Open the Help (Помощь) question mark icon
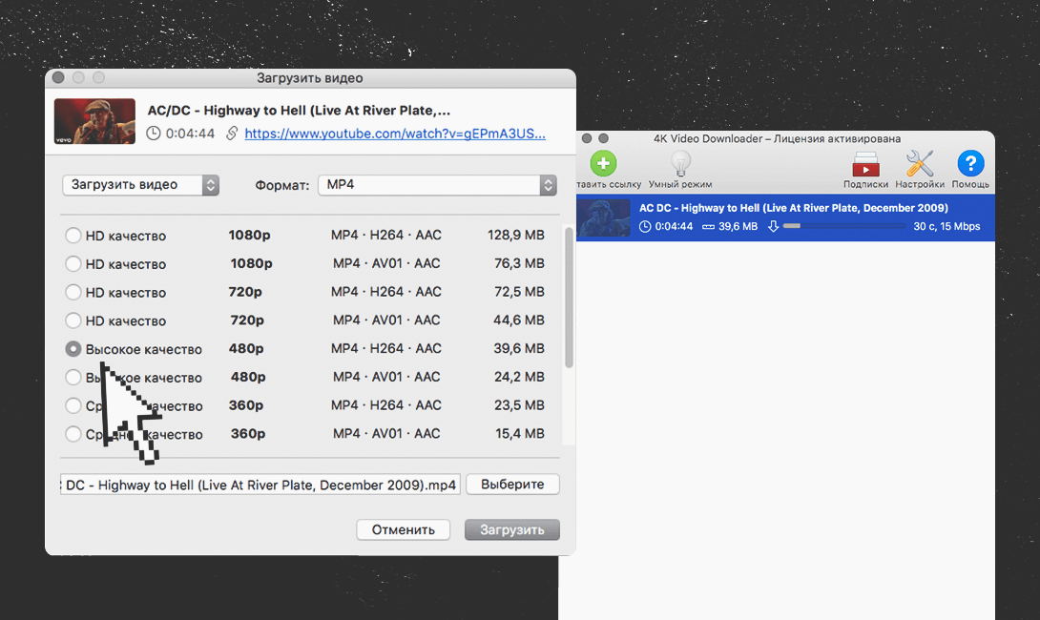 (970, 163)
